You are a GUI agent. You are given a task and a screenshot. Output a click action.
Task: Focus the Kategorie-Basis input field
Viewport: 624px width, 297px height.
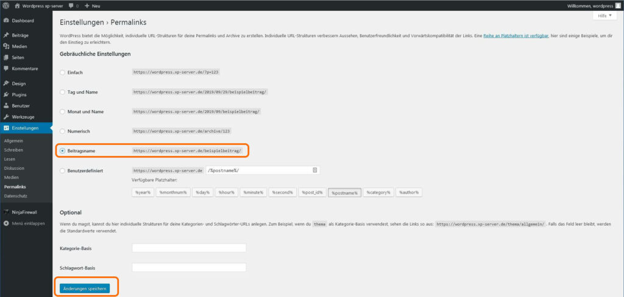[189, 248]
